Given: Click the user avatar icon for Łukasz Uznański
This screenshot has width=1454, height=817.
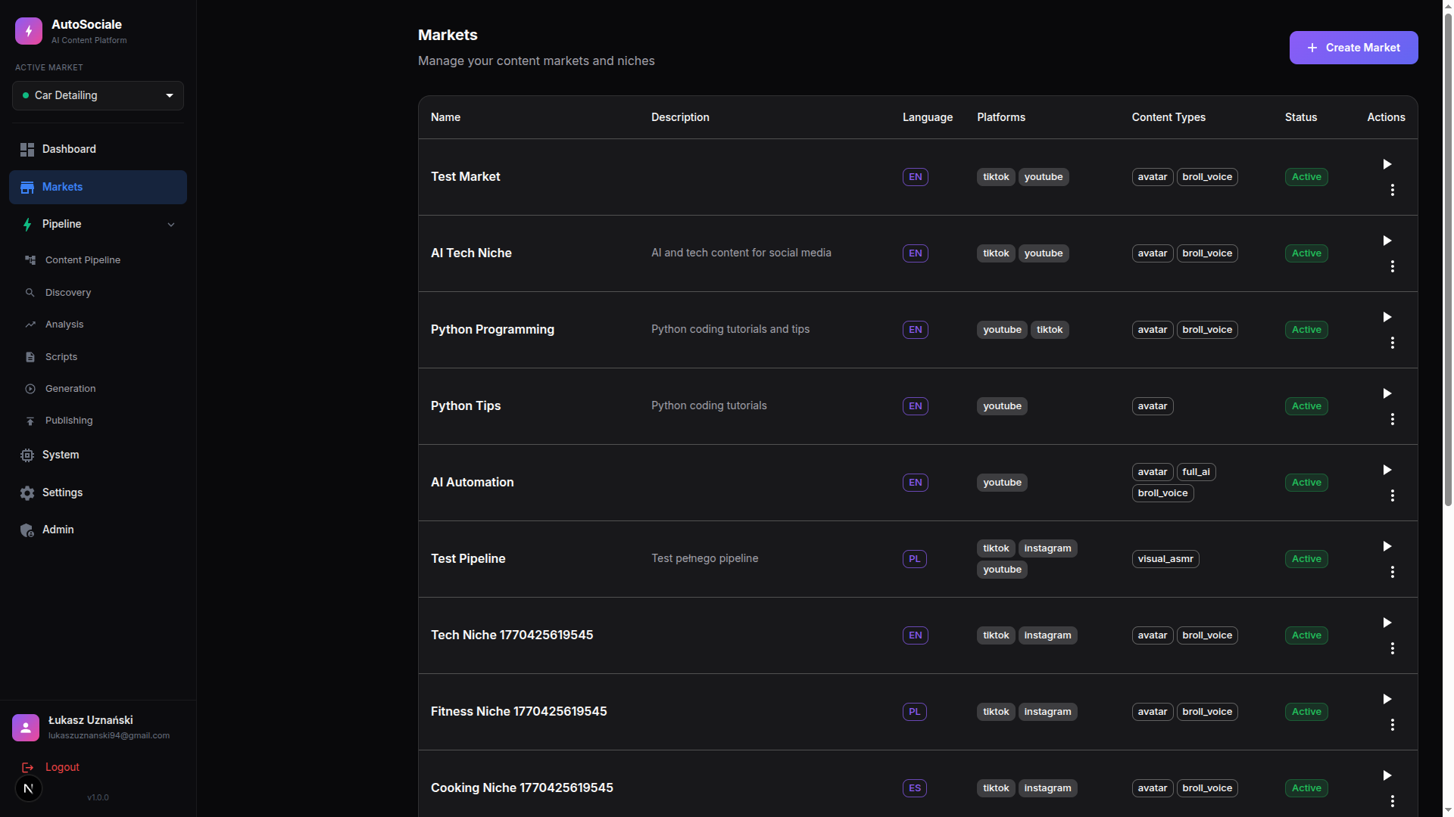Looking at the screenshot, I should (26, 728).
